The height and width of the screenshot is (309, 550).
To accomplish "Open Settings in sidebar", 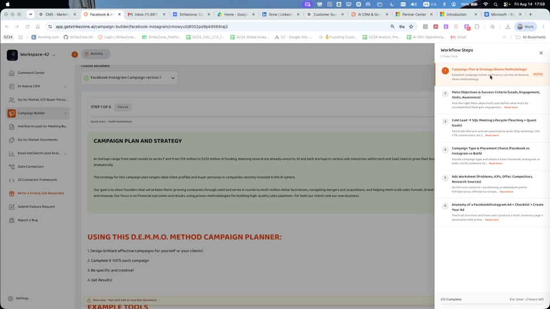I will pos(18,299).
